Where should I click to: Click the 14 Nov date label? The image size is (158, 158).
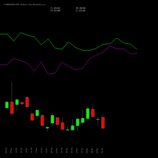coord(31,150)
